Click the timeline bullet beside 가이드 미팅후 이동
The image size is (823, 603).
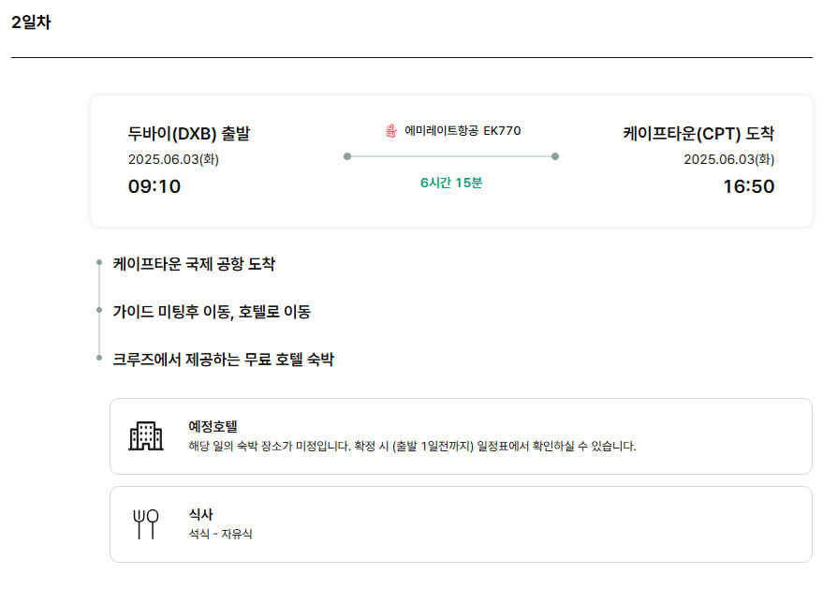tap(99, 310)
